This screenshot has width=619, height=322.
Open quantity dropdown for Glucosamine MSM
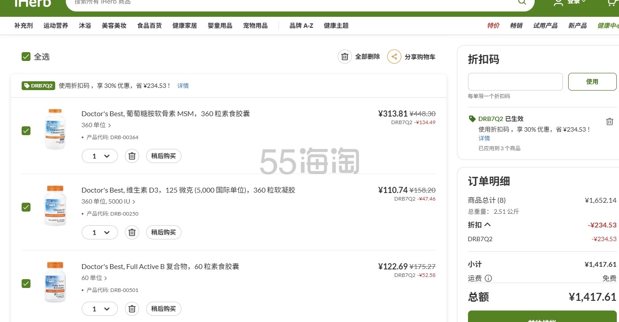[100, 156]
